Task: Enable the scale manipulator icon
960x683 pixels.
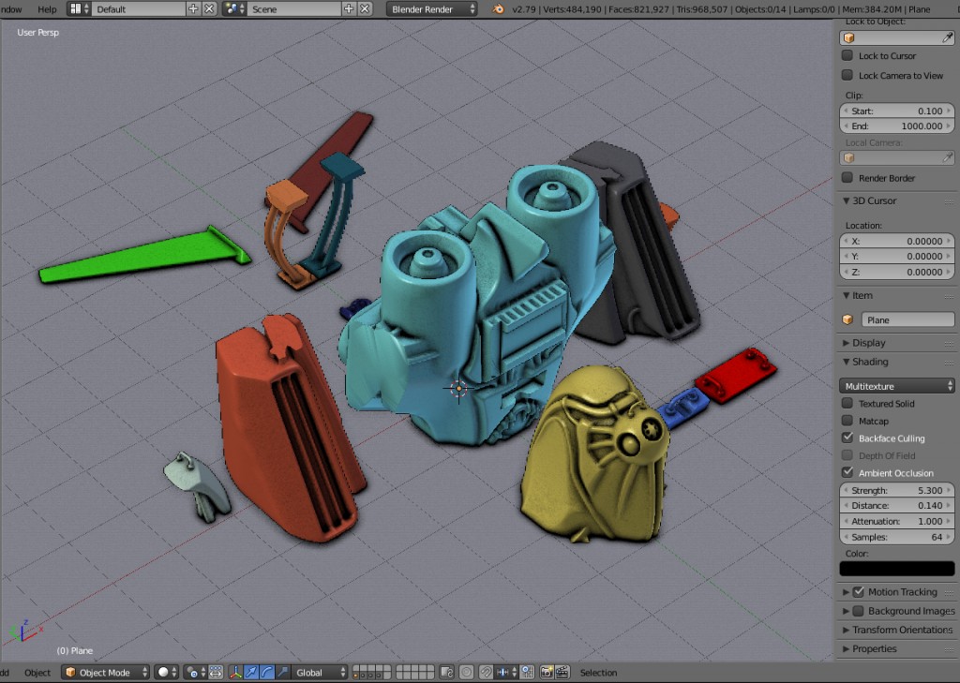Action: pos(282,672)
